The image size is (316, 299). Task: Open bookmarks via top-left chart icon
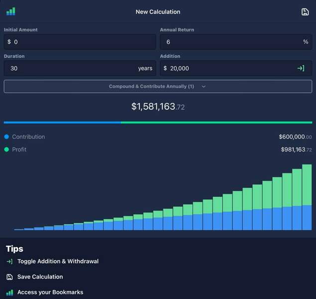coord(10,11)
